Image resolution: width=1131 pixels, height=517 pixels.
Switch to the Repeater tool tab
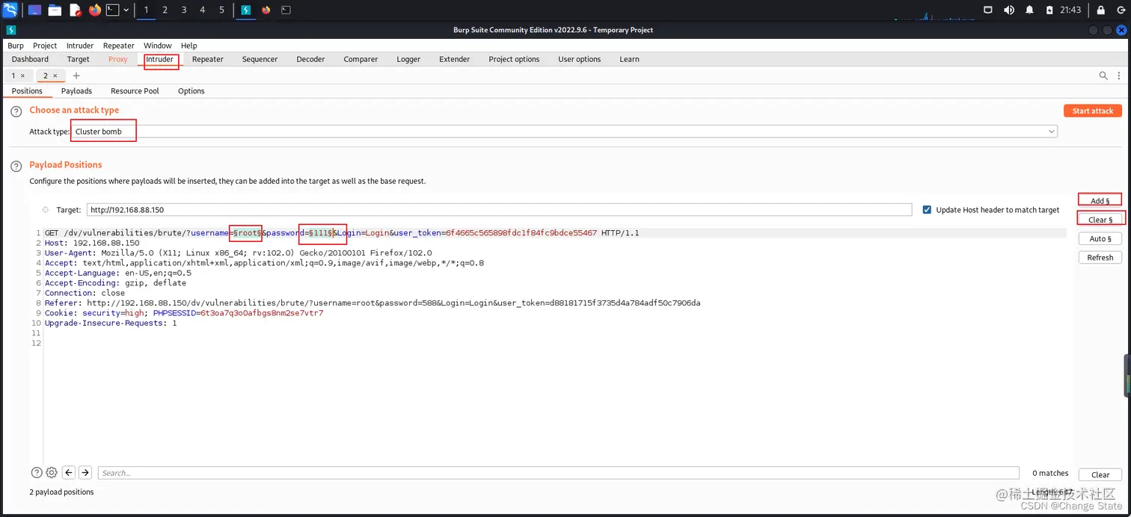coord(208,59)
